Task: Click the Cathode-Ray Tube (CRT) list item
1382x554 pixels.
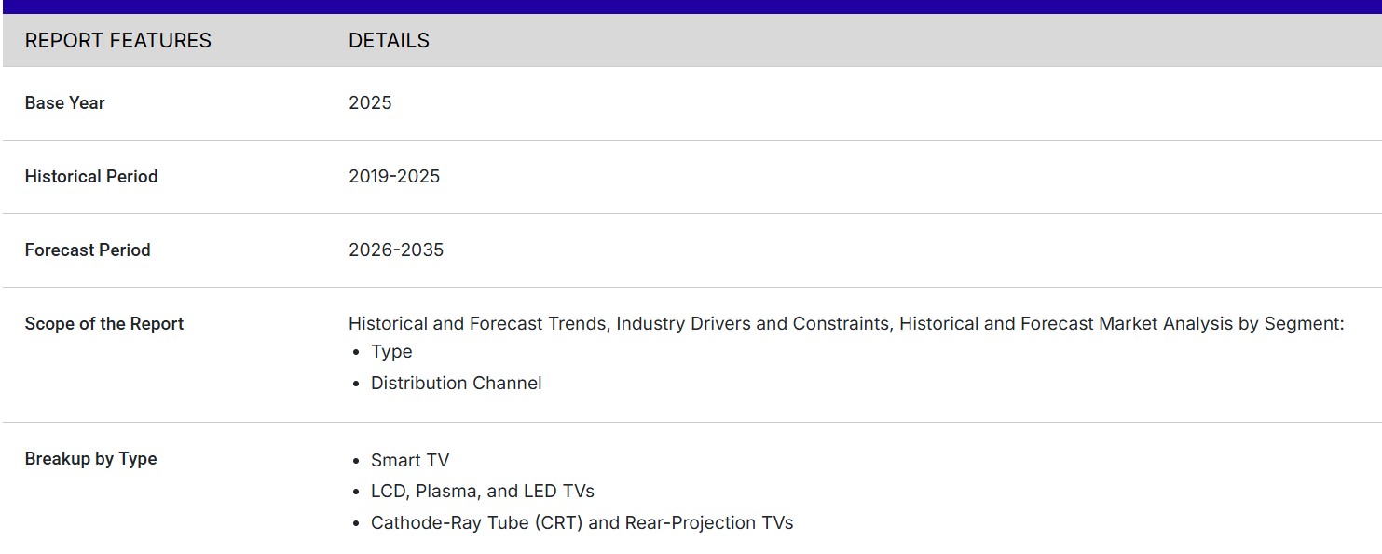Action: 476,523
